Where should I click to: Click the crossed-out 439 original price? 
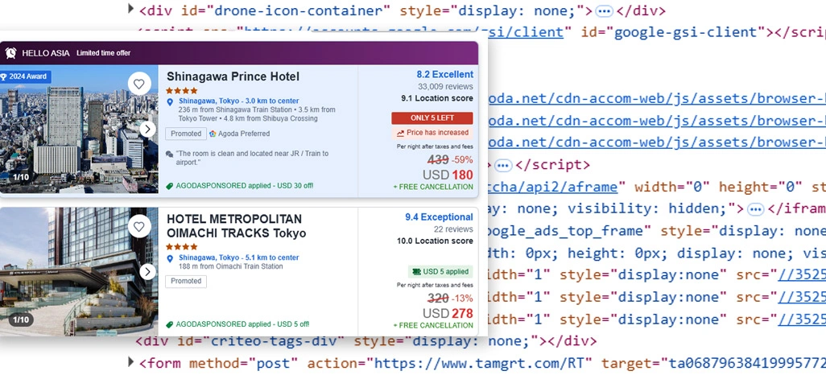(438, 160)
